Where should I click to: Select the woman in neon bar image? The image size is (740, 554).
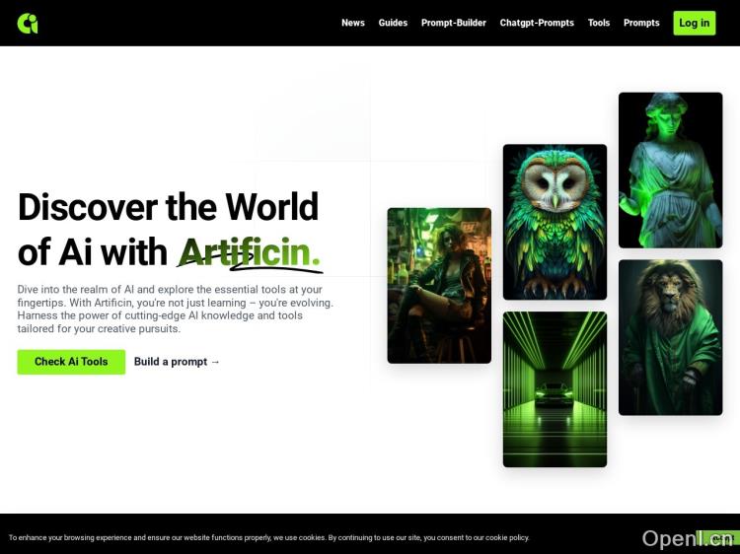[x=439, y=285]
